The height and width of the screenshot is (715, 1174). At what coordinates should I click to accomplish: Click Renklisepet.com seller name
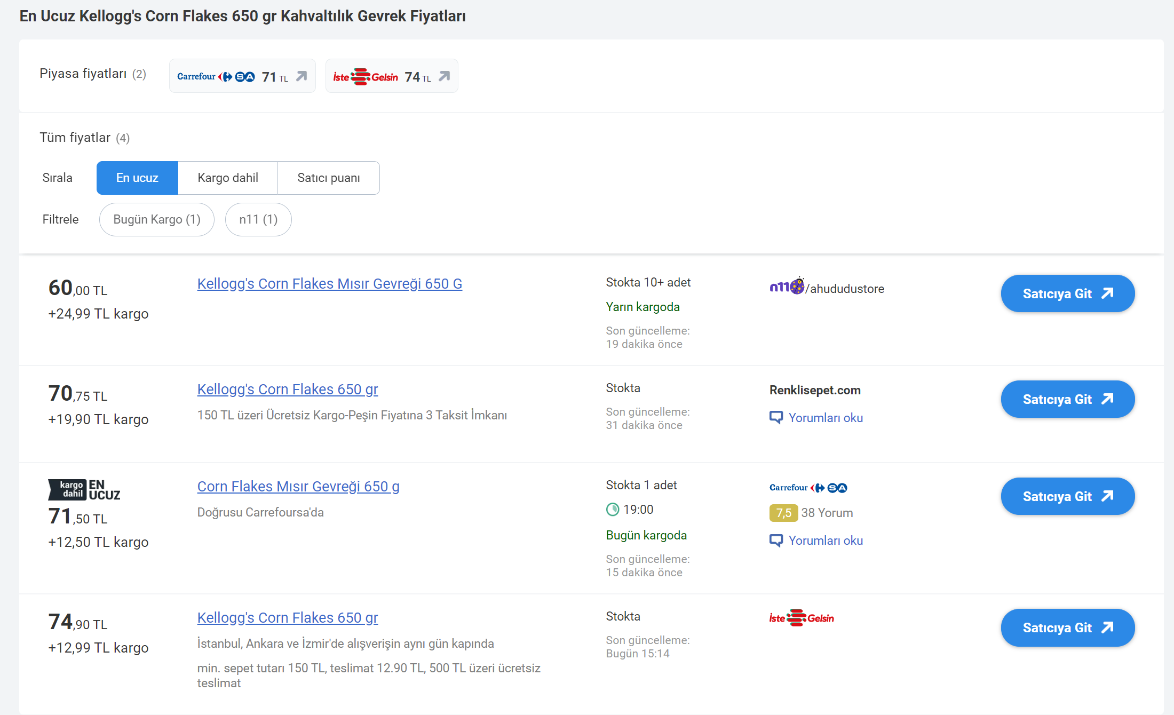[815, 390]
